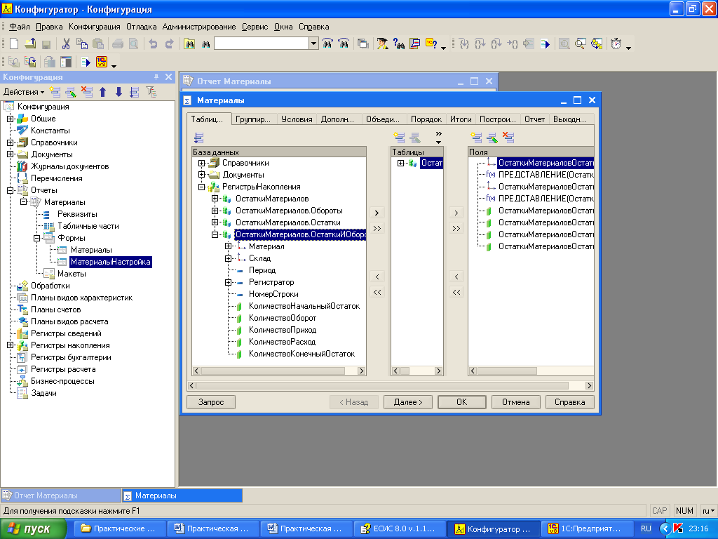Click the Undo arrow icon
This screenshot has width=718, height=539.
[153, 44]
